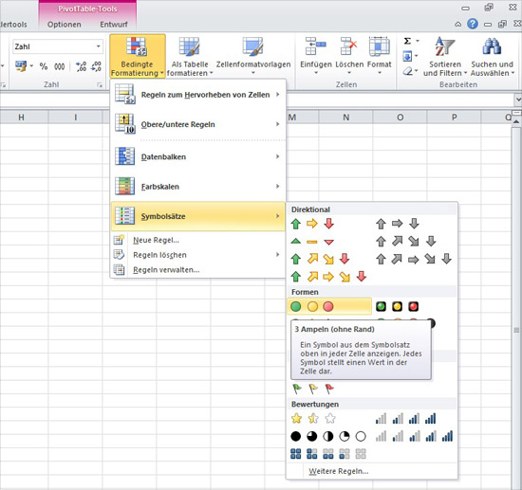Open the Zahl number format combo box
This screenshot has height=490, width=522.
pyautogui.click(x=58, y=46)
